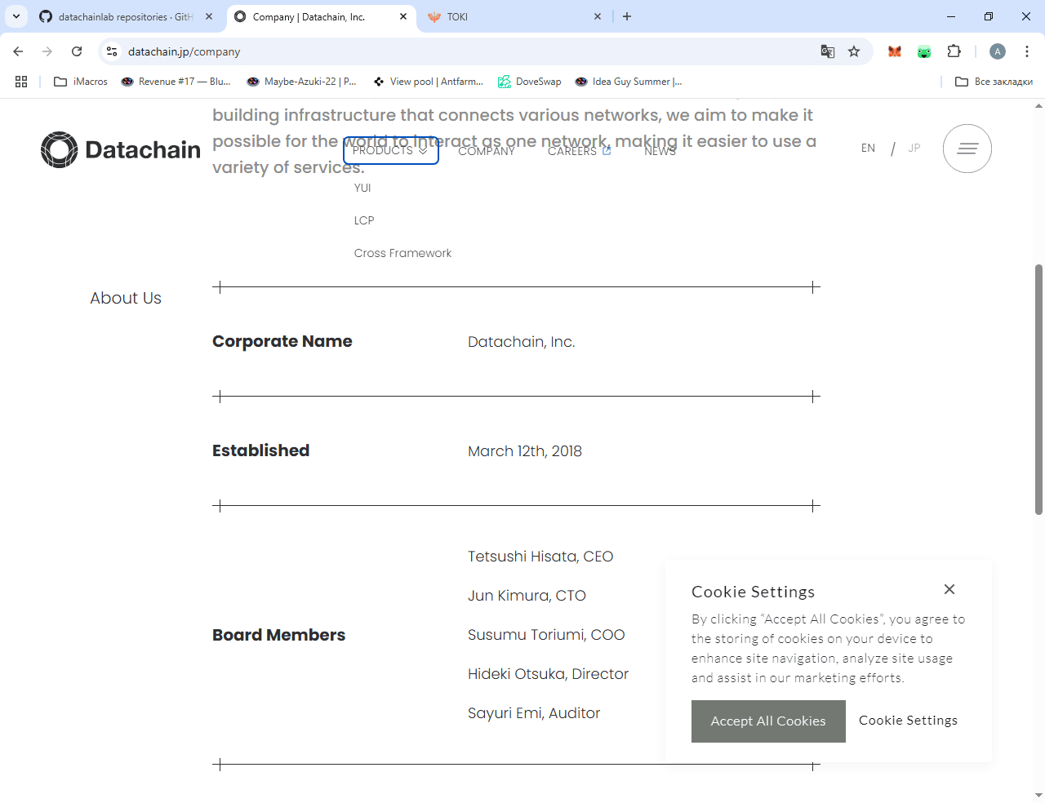Open the green frog extension icon
1045x803 pixels.
924,51
